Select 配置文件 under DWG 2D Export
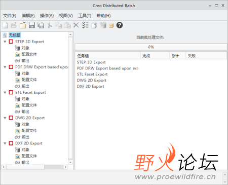 (x=29, y=131)
